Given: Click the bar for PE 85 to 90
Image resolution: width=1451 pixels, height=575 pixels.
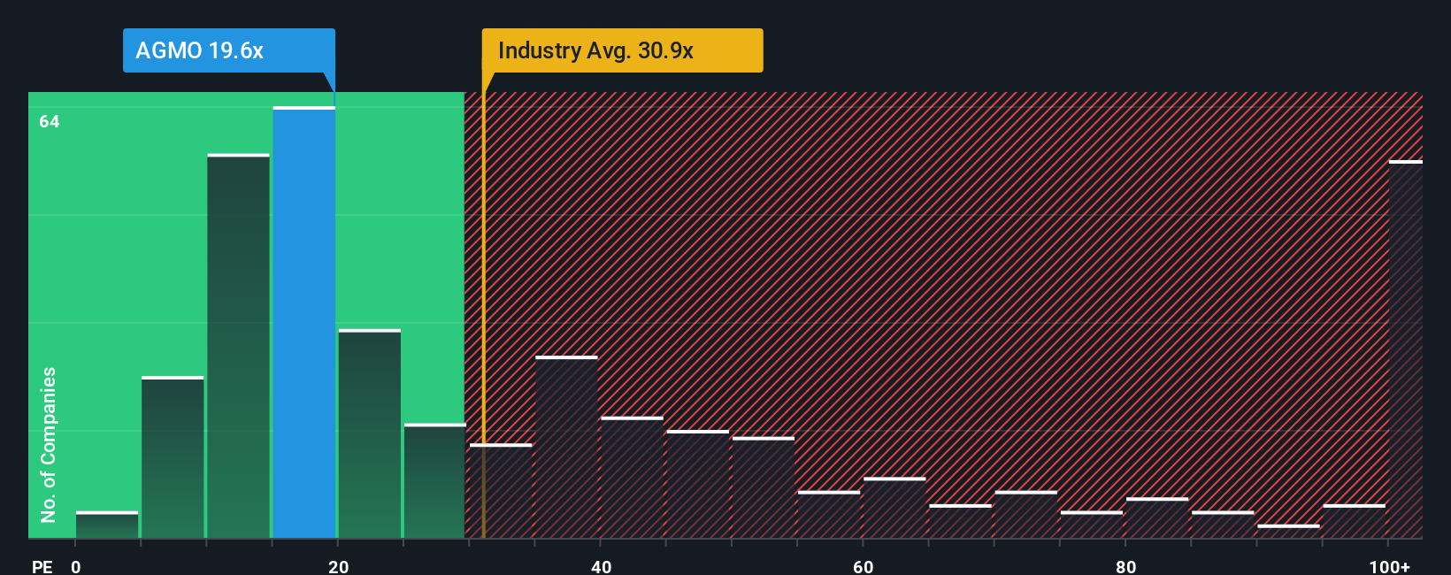Looking at the screenshot, I should (1223, 525).
